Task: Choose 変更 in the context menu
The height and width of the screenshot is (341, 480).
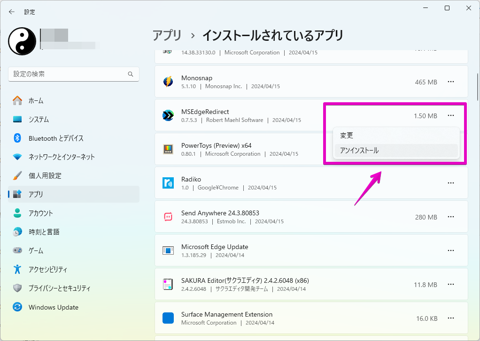Action: coord(396,136)
